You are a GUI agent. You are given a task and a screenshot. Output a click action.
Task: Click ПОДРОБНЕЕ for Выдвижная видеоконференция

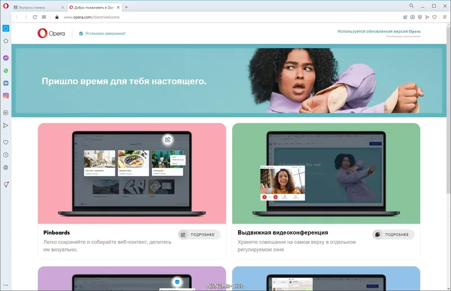(393, 234)
